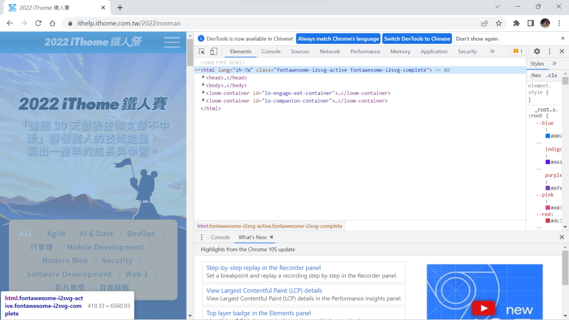Click Don't show again
The height and width of the screenshot is (320, 569).
coord(477,38)
